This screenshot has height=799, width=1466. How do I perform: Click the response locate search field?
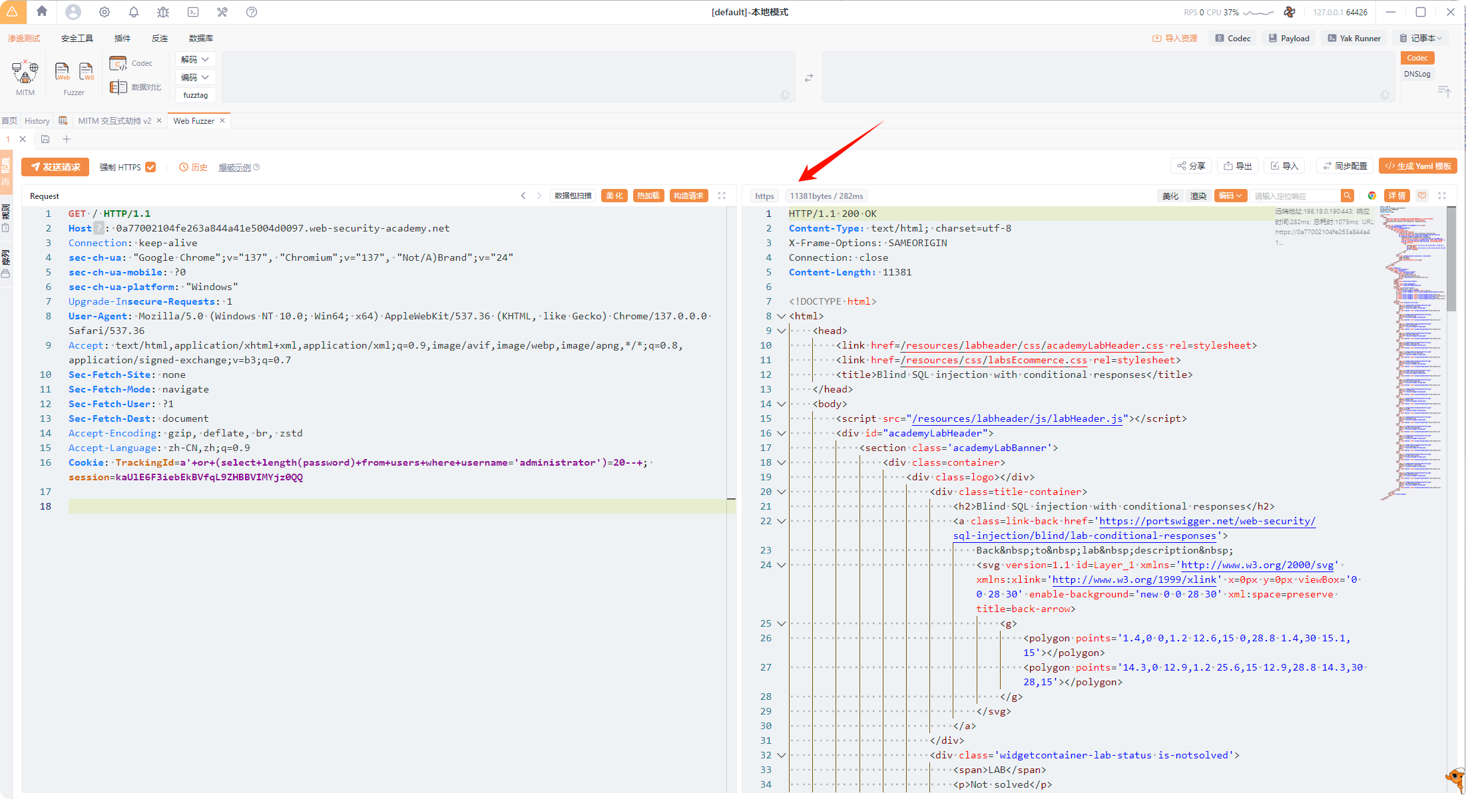pos(1295,196)
